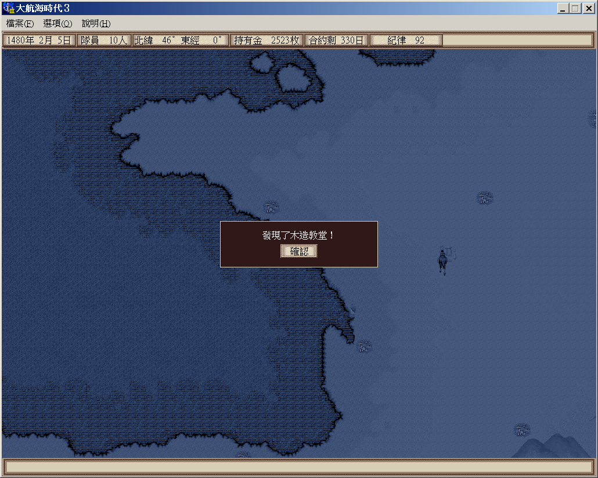Click the date field showing 1480年 2月 5日

point(39,41)
